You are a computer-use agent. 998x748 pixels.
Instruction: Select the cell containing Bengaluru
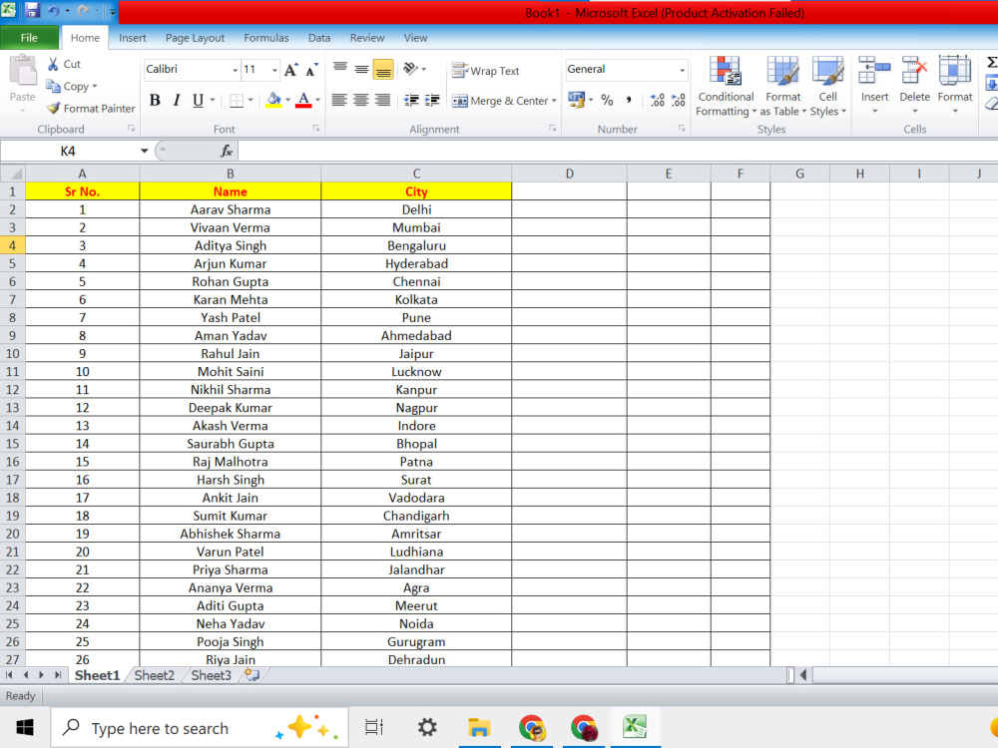416,245
